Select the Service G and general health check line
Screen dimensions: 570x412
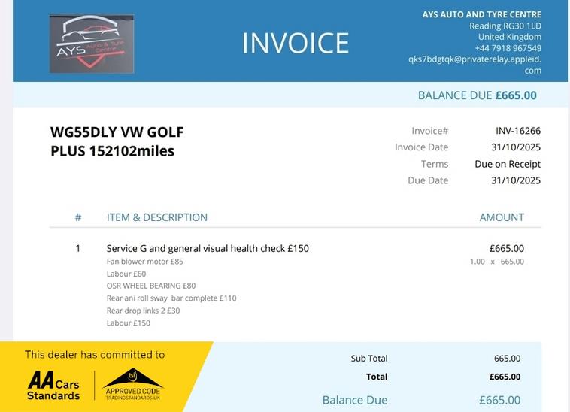pyautogui.click(x=208, y=248)
